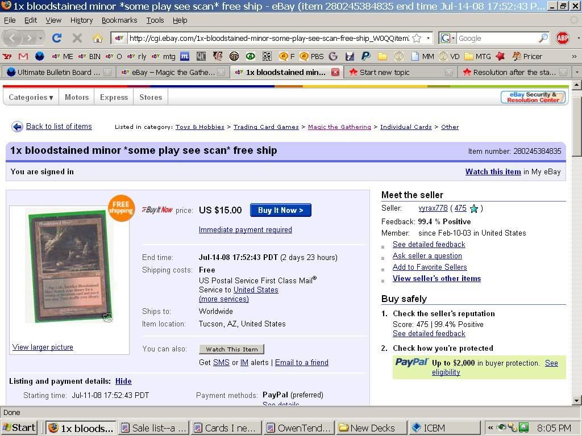Open the Categories dropdown

click(x=31, y=97)
